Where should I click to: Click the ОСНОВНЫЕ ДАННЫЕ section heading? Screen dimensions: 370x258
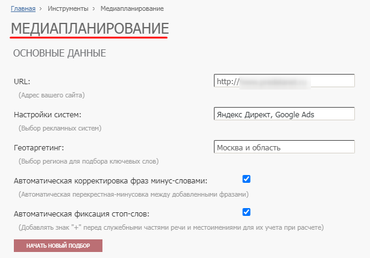[60, 54]
